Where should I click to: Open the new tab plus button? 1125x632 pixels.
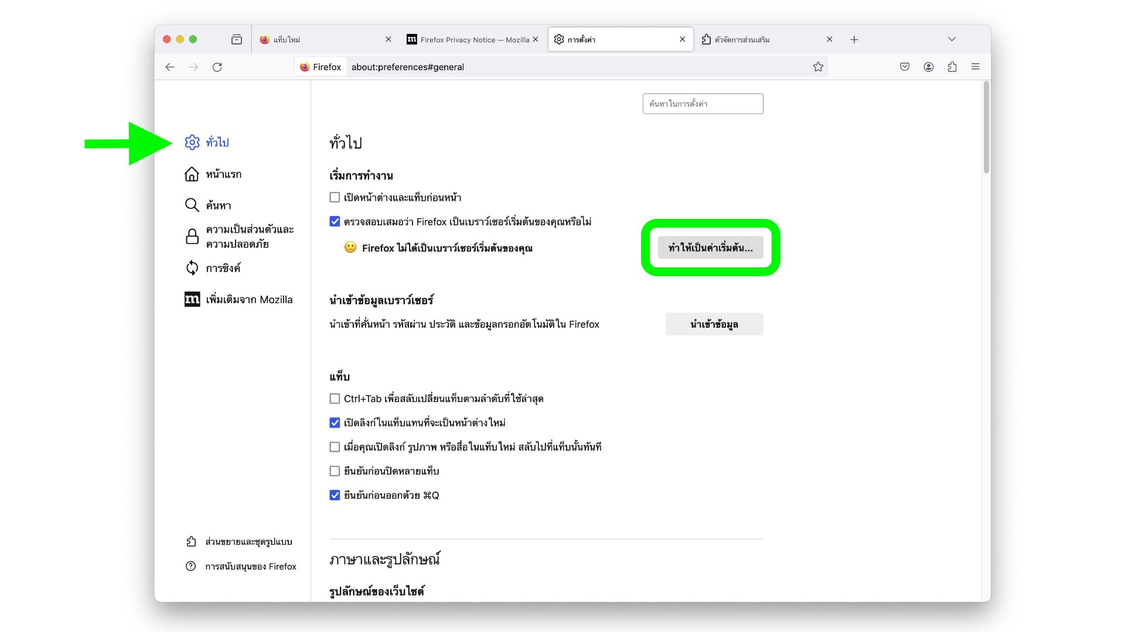[854, 40]
